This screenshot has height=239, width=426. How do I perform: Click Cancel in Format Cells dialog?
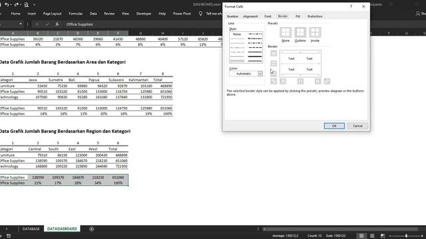pos(357,125)
